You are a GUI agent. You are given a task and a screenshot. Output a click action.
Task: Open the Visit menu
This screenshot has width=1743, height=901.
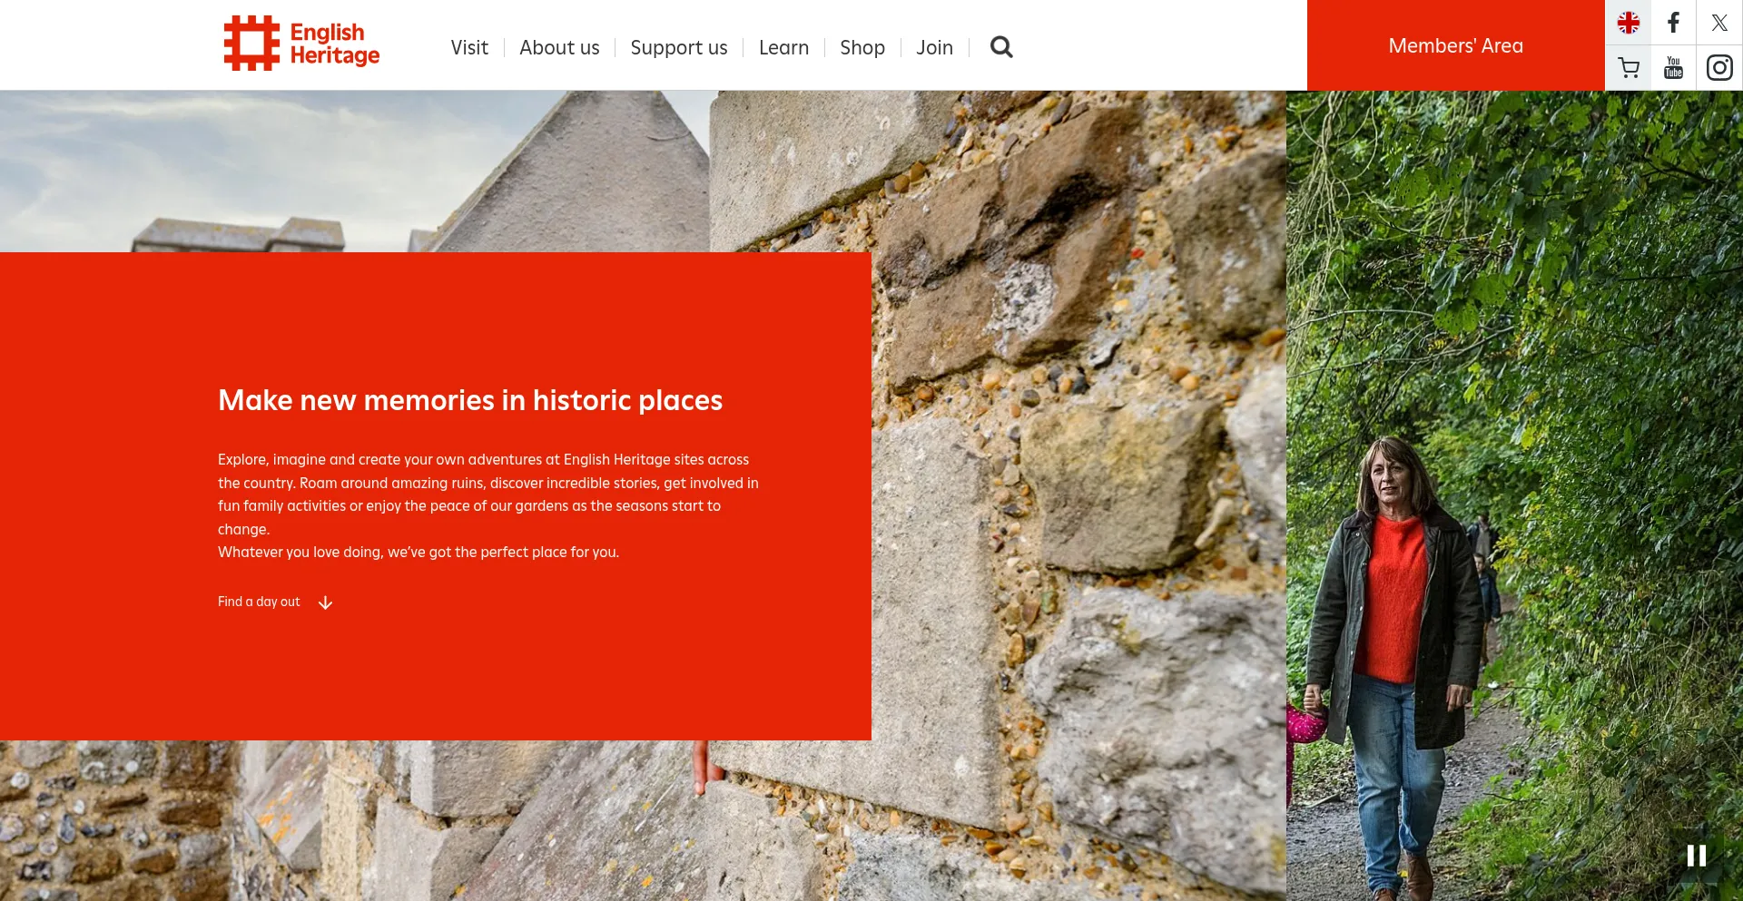coord(469,47)
